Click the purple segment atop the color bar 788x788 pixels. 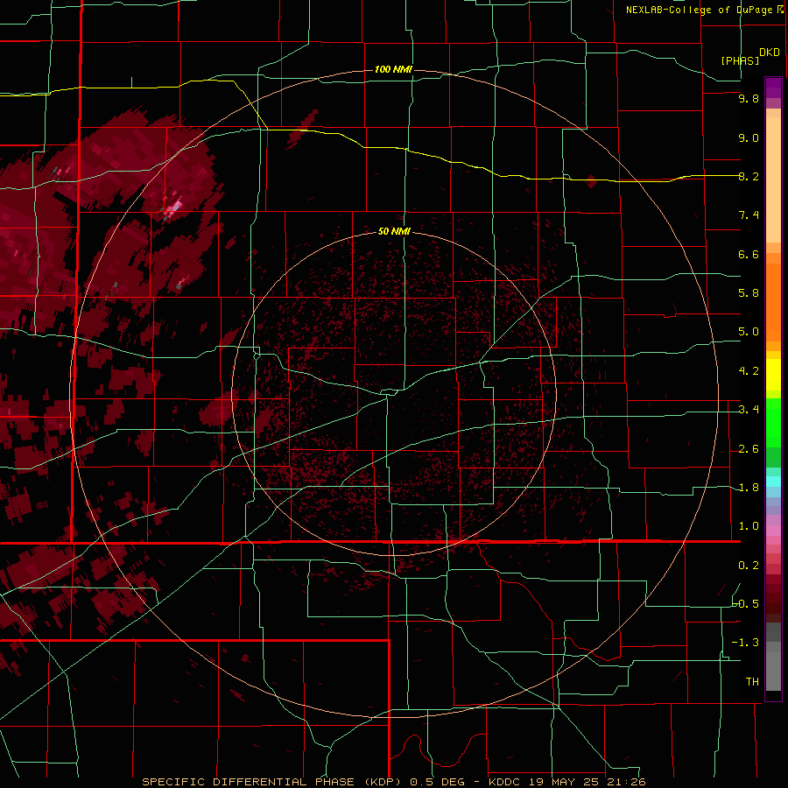[773, 88]
